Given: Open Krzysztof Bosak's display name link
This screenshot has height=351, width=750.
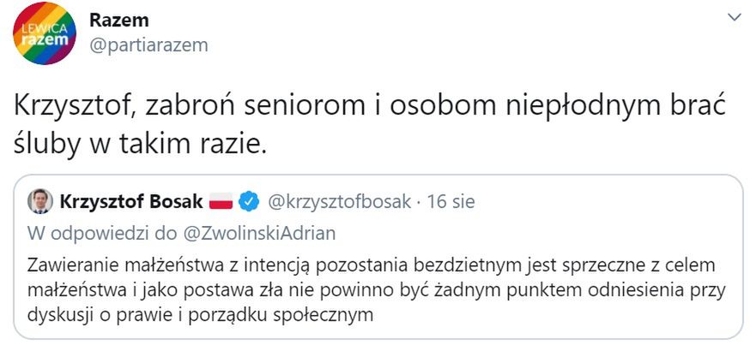Looking at the screenshot, I should (131, 202).
